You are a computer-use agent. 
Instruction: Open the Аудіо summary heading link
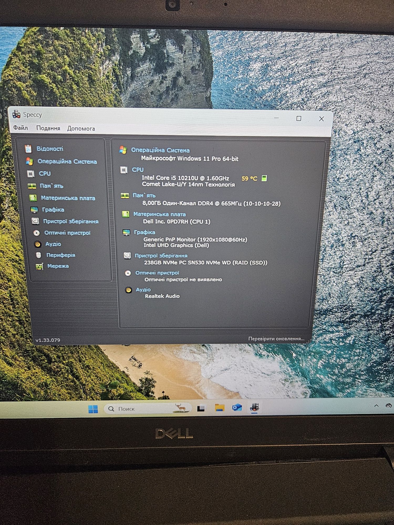tap(143, 289)
